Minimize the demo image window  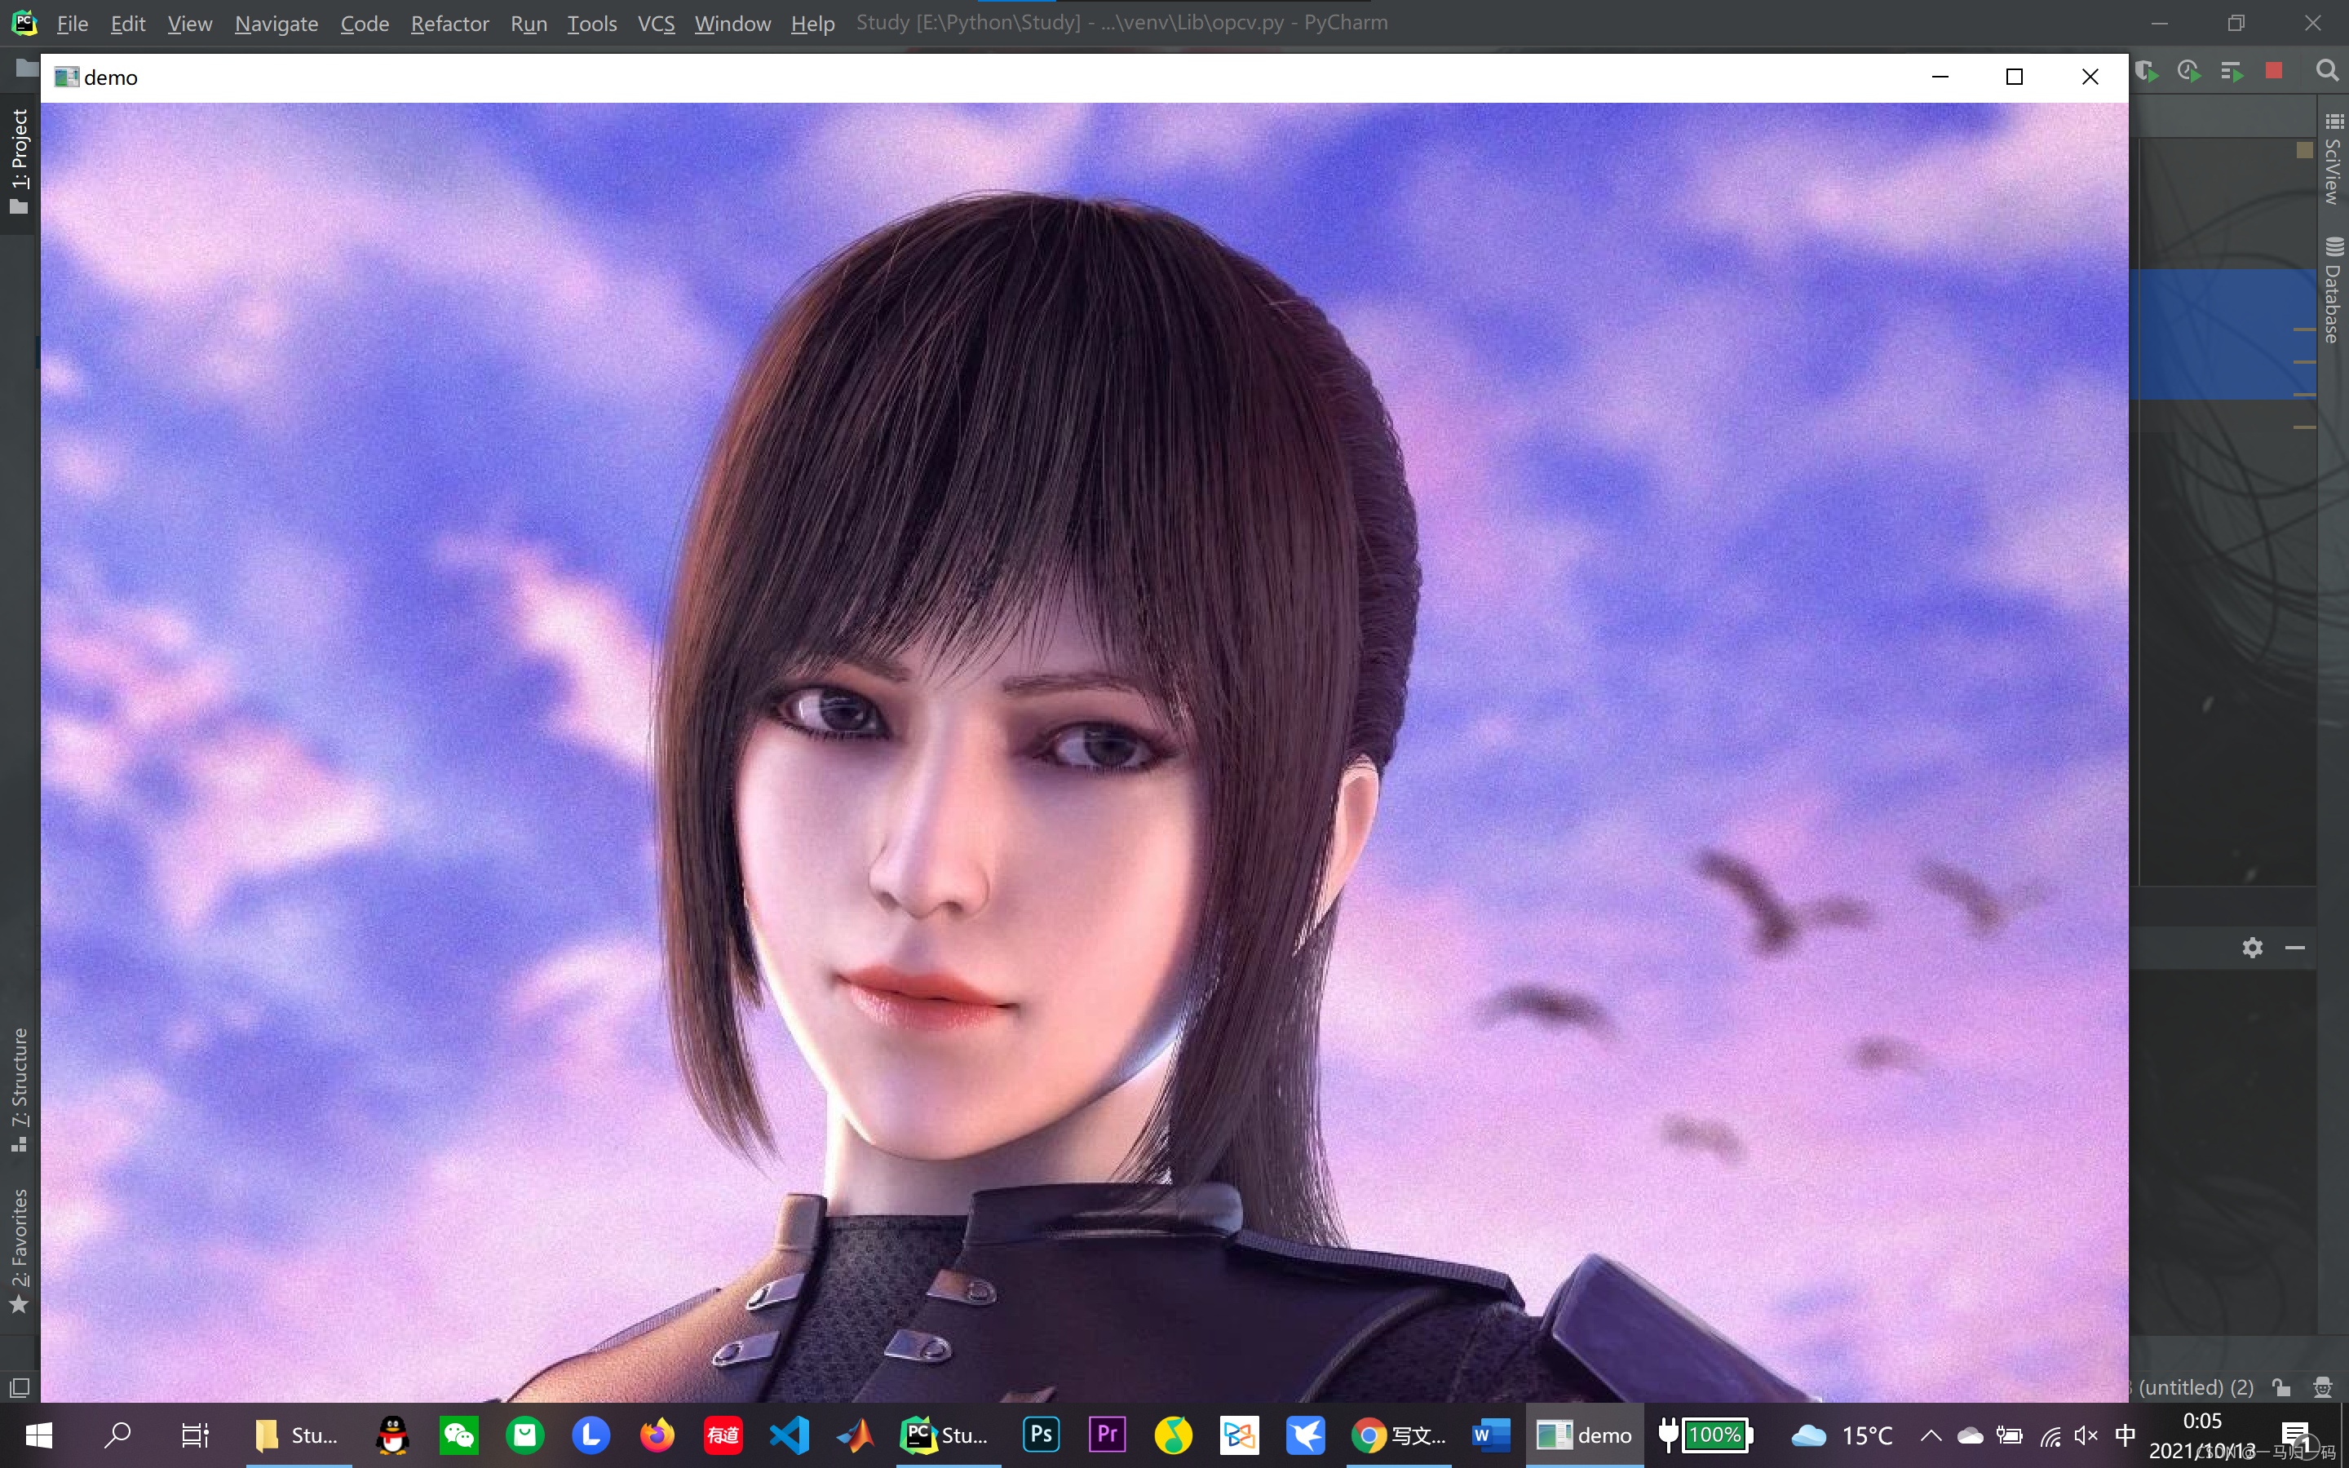click(x=1940, y=77)
